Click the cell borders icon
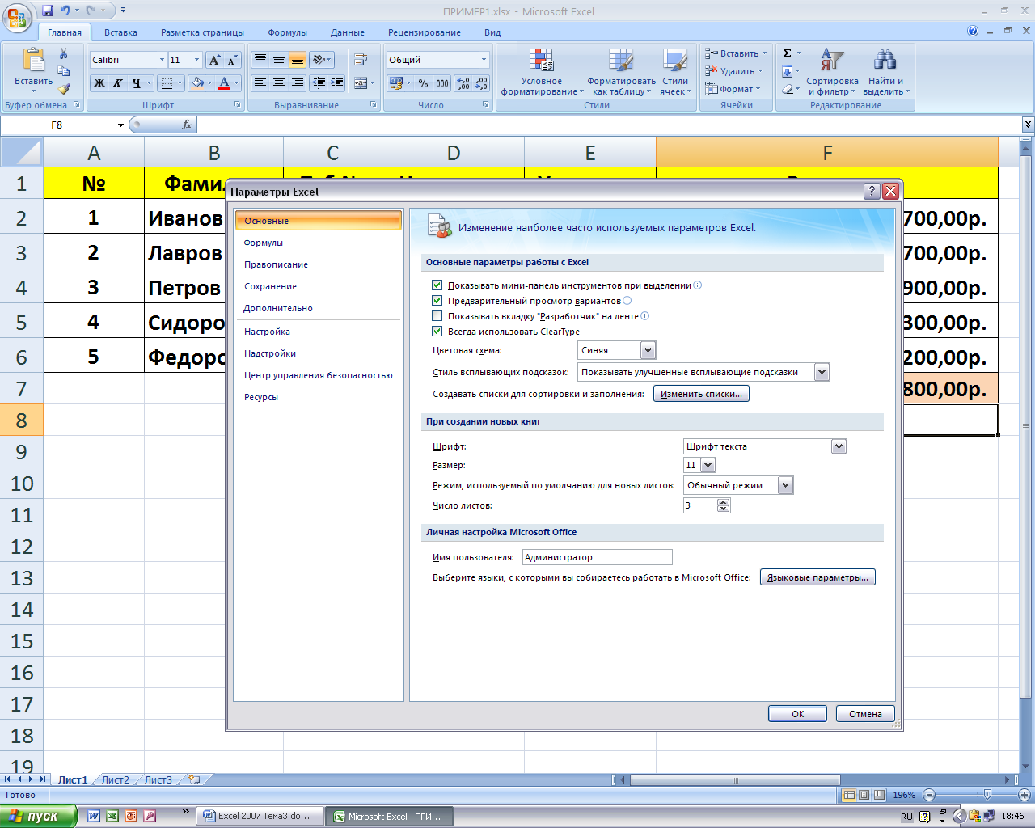The height and width of the screenshot is (828, 1035). coord(166,82)
